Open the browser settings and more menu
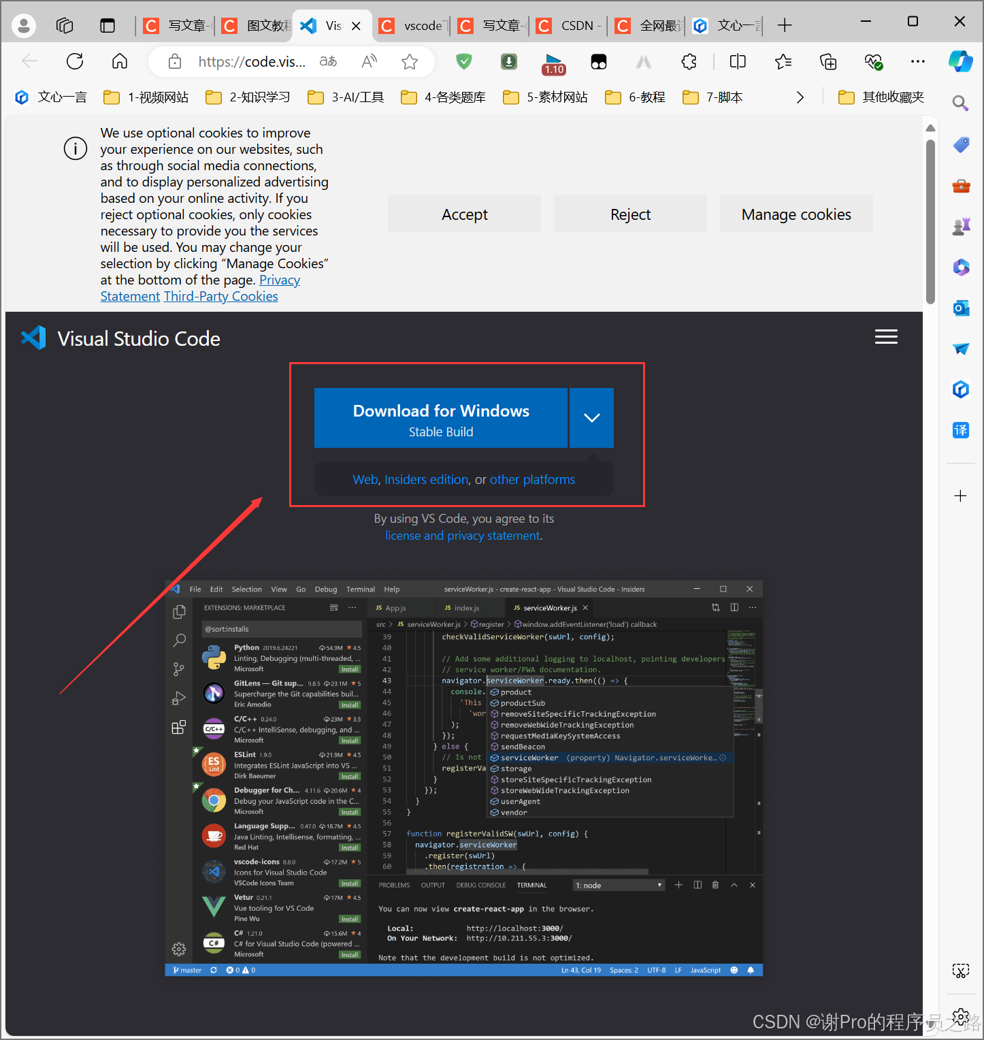Screen dimensions: 984x1040 click(918, 62)
